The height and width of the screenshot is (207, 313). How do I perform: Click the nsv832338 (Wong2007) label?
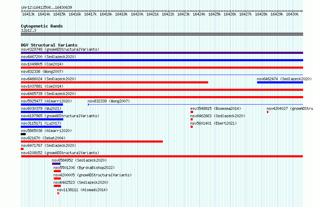click(x=42, y=71)
